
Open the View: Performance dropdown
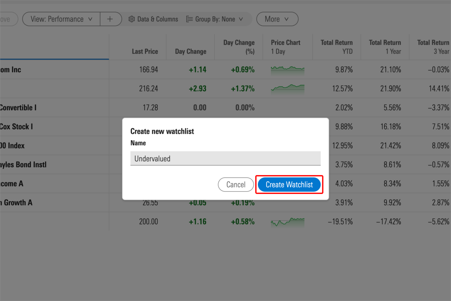pos(61,19)
